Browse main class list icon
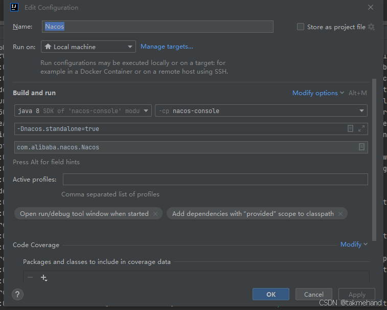387x310 pixels. tap(361, 147)
